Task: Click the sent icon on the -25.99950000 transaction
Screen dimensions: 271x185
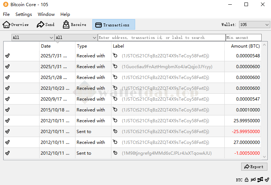Action: [x=115, y=132]
